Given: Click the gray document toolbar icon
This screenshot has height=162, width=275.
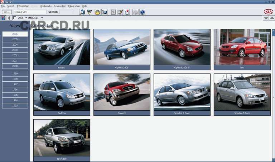Looking at the screenshot, I should point(113,12).
